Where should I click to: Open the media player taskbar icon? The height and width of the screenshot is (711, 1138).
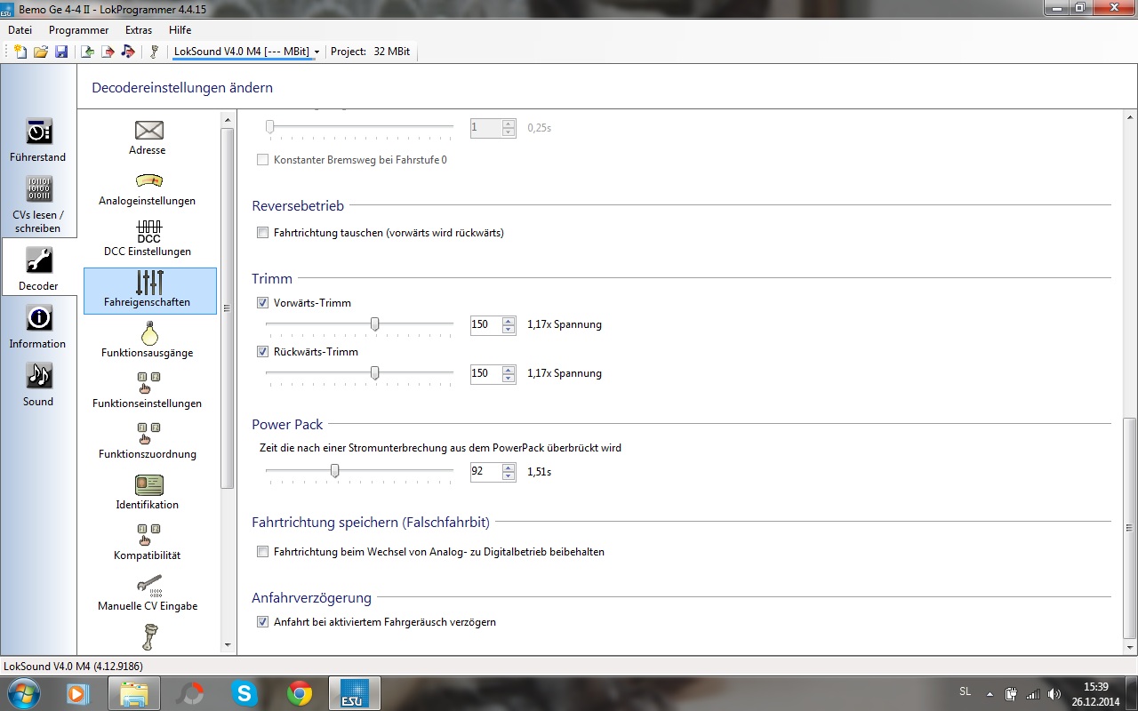[x=79, y=692]
